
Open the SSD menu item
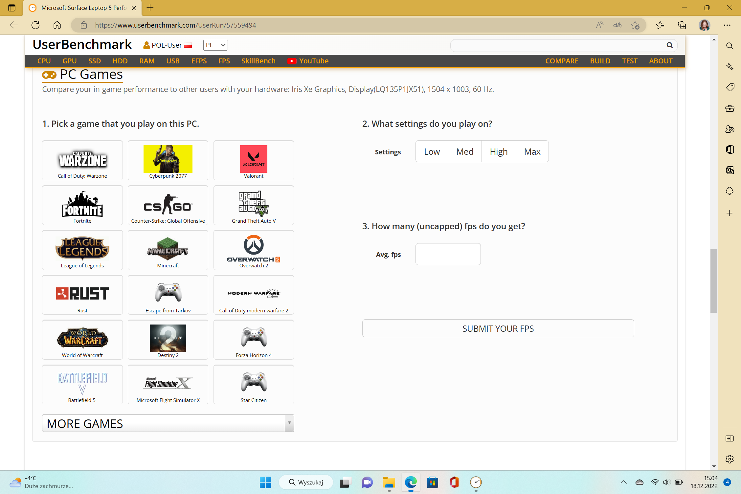pyautogui.click(x=95, y=61)
